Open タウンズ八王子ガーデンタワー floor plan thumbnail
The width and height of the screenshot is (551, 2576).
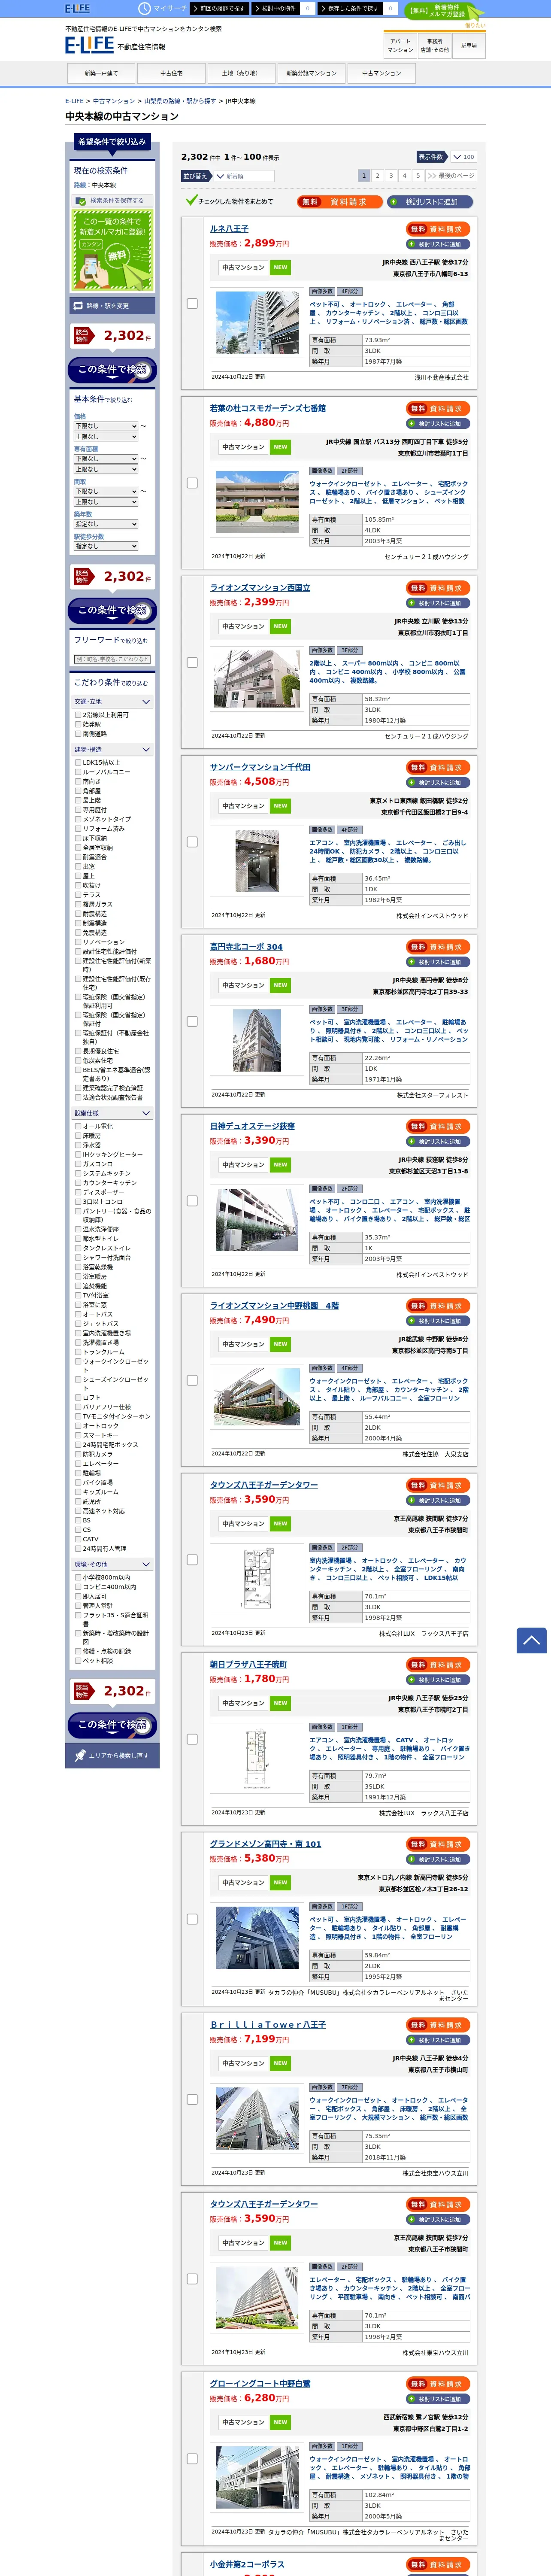coord(257,1579)
